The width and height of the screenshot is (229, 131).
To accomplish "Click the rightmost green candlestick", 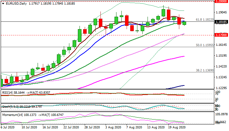I will 185,23.
